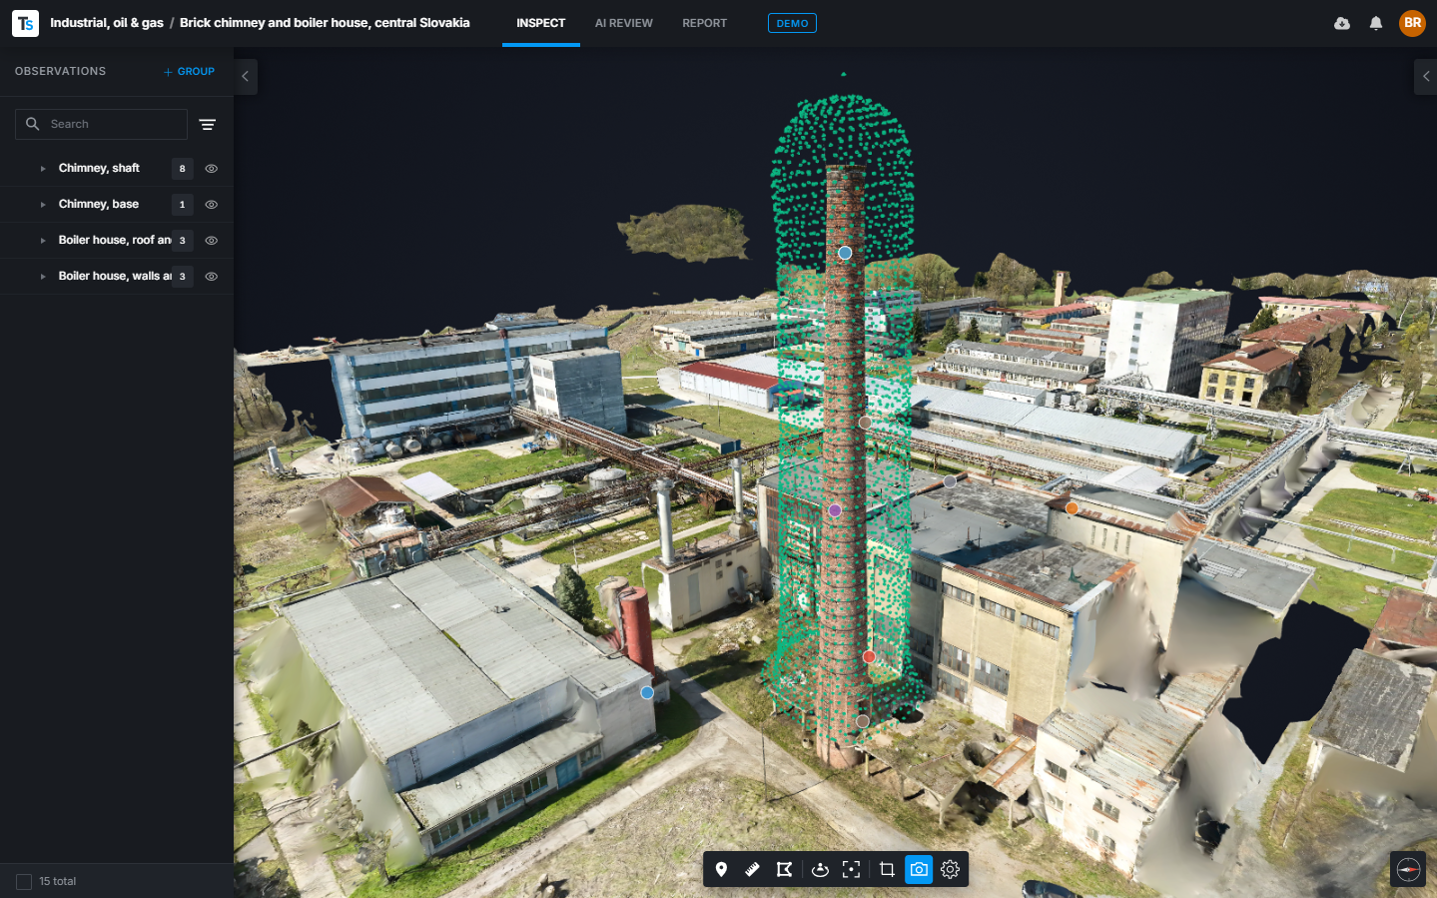This screenshot has width=1437, height=898.
Task: Toggle visibility of Chimney, shaft group
Action: (212, 169)
